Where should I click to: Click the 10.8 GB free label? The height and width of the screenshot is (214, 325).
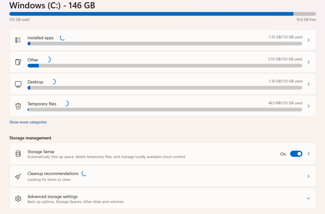click(306, 19)
